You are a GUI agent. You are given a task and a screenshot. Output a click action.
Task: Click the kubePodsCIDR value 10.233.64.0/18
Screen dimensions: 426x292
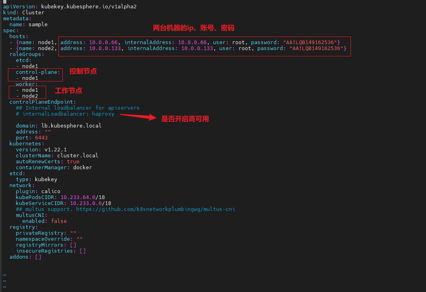83,197
